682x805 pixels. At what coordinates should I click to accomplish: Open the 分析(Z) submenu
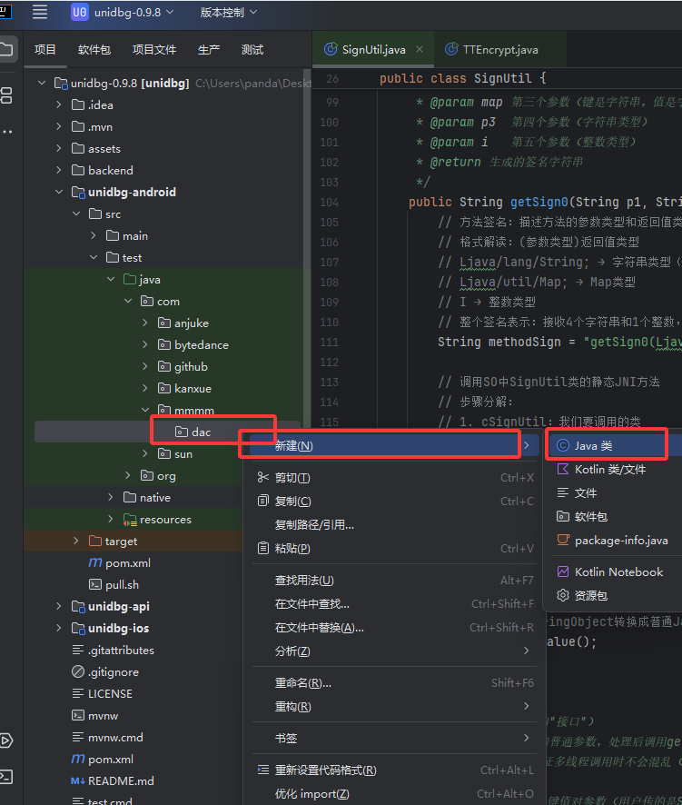tap(394, 651)
